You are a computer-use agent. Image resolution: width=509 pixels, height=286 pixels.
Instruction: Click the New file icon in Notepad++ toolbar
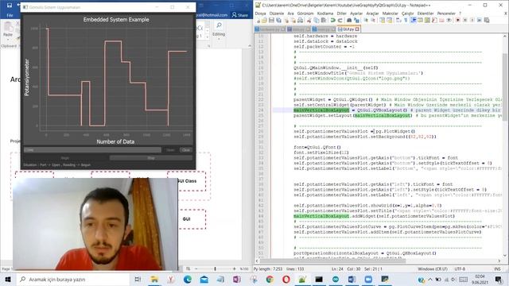[258, 20]
